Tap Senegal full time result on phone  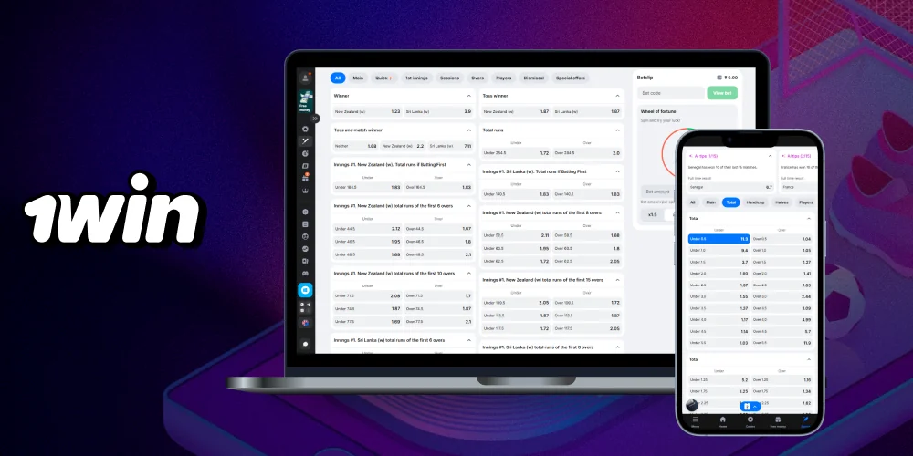coord(730,187)
